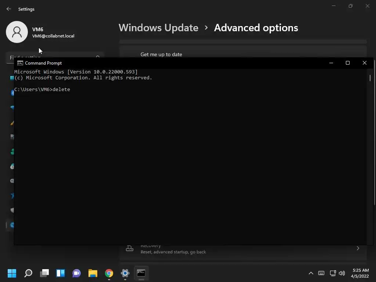Click the Recovery icon in Settings
This screenshot has height=282, width=376.
[x=130, y=248]
